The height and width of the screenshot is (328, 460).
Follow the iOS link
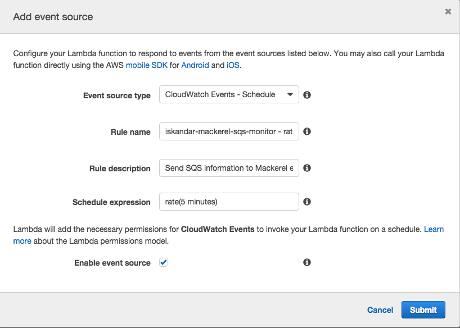click(233, 65)
